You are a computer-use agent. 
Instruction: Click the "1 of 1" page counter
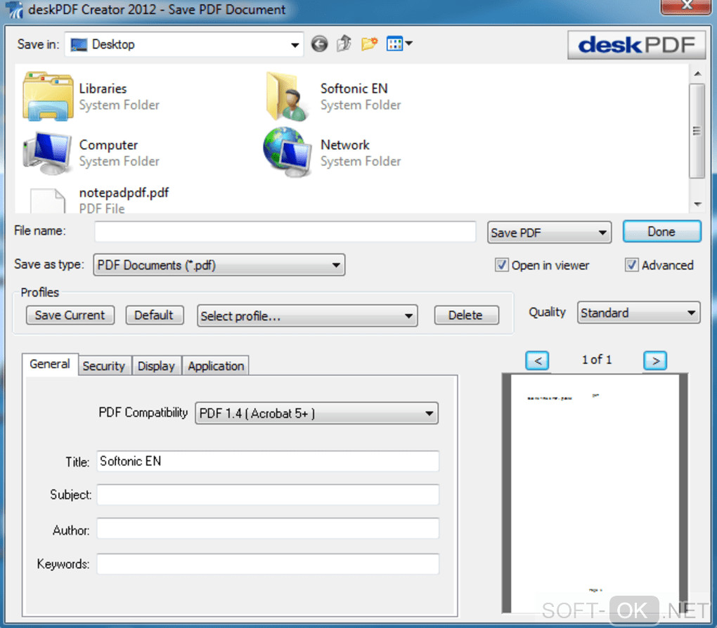click(596, 360)
